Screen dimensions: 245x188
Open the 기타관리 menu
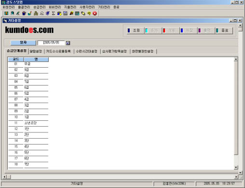click(104, 7)
